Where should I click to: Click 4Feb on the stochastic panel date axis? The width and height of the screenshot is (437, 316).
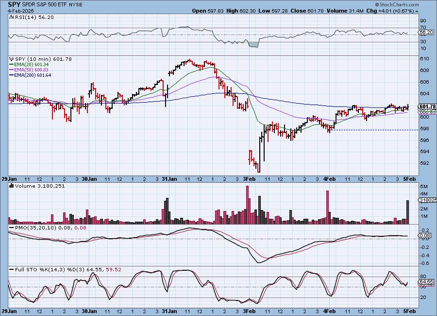click(x=329, y=311)
